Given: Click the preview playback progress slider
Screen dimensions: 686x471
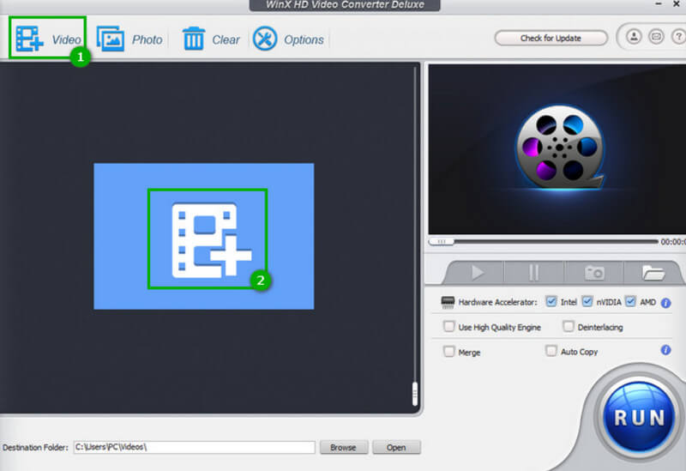Looking at the screenshot, I should 549,242.
